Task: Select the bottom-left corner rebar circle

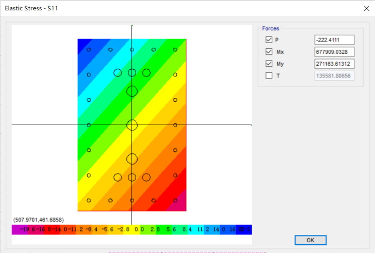Action: tap(89, 200)
